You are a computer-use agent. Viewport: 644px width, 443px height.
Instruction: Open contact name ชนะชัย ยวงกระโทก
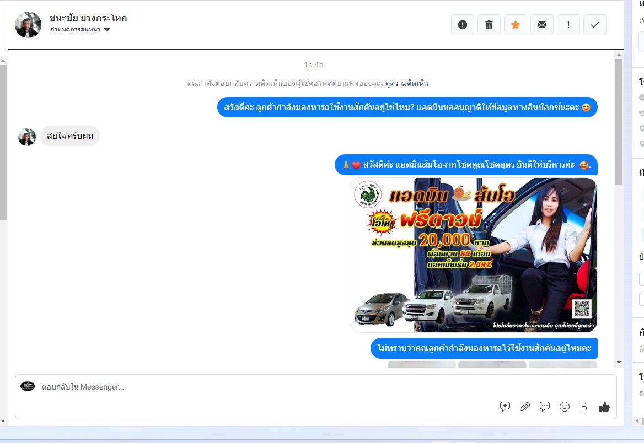tap(88, 18)
